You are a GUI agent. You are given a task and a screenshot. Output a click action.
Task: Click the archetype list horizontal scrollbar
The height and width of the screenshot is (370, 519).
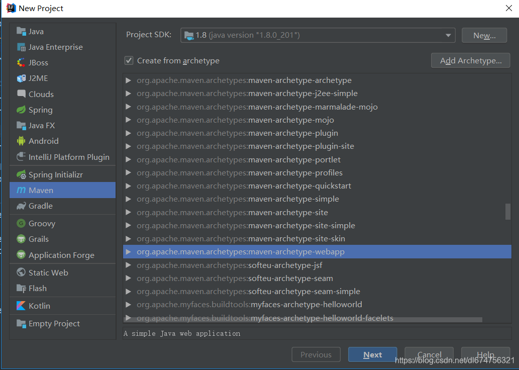click(x=302, y=320)
